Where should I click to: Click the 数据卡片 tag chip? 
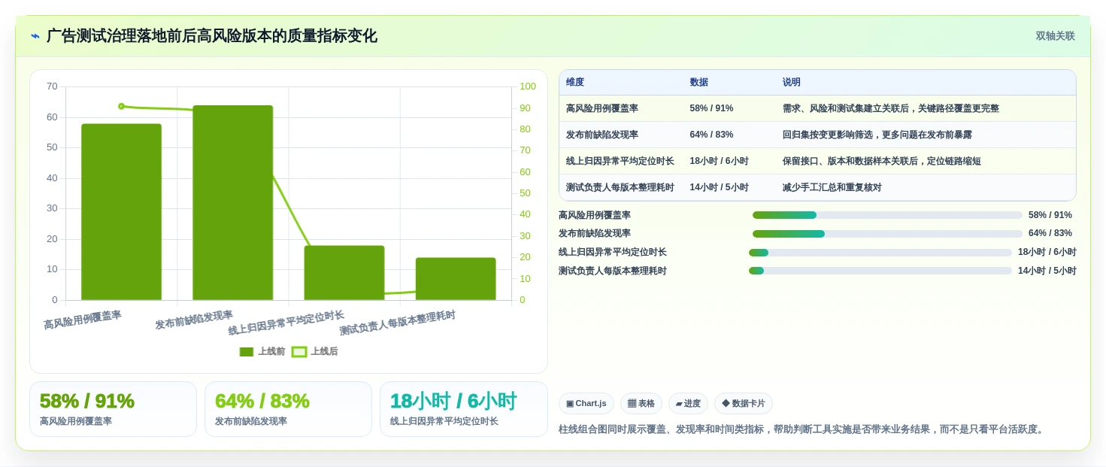[x=744, y=403]
